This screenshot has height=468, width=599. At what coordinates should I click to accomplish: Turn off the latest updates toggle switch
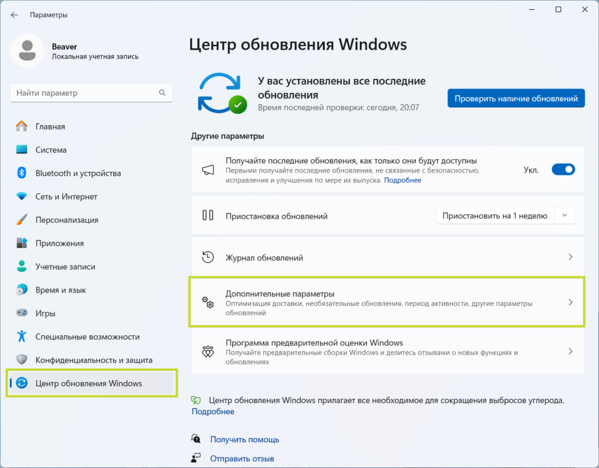pos(563,170)
